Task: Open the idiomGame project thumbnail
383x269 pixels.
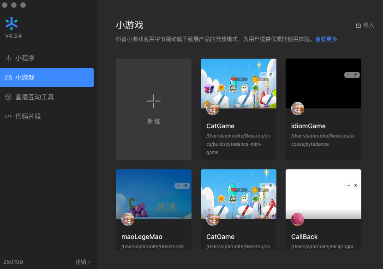Action: coord(323,84)
